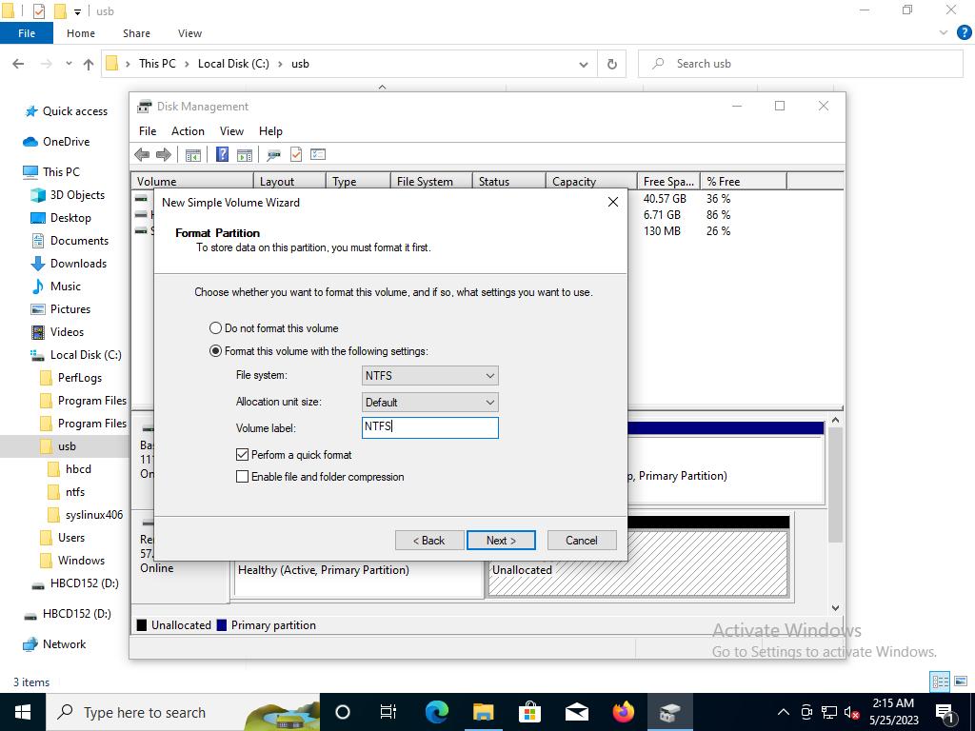Click the Properties checkmark-page toolbar icon
Image resolution: width=975 pixels, height=731 pixels.
pyautogui.click(x=296, y=154)
